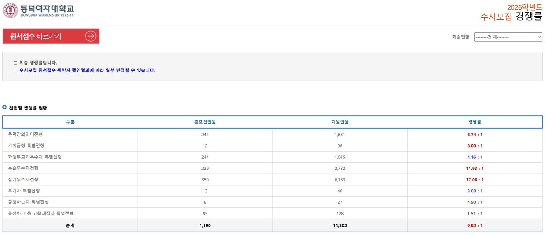This screenshot has width=545, height=235.
Task: Click the 1.51 : 1 ratio cell
Action: coord(475,214)
